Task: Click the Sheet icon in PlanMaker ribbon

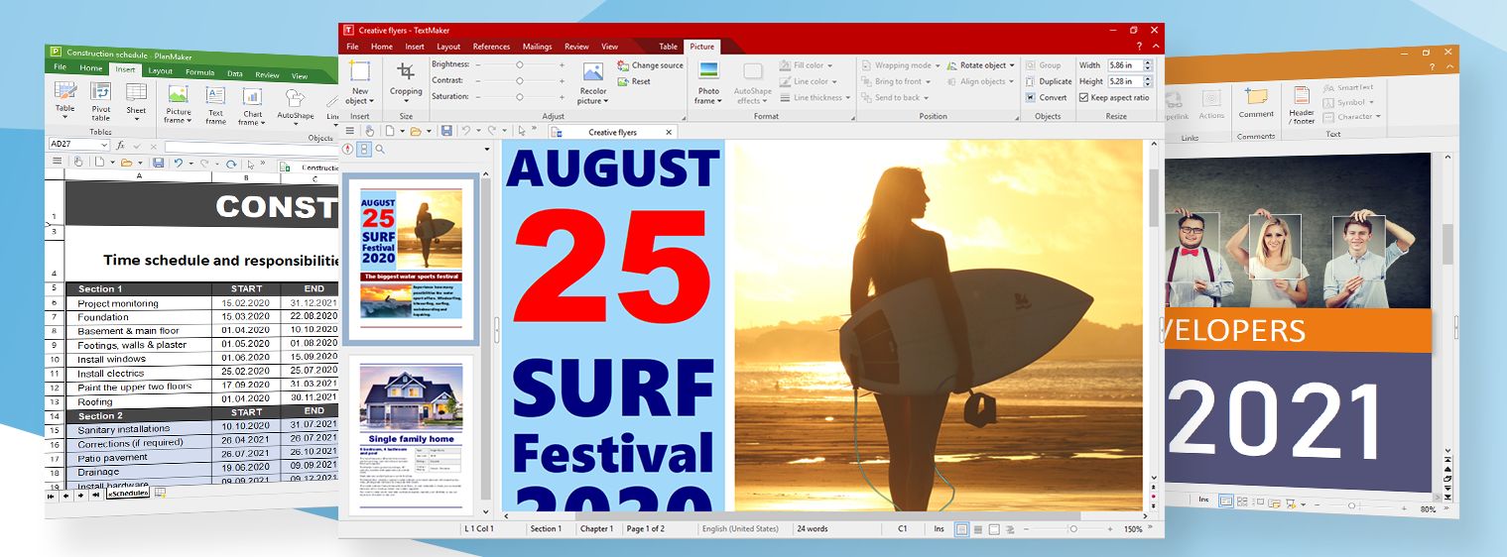Action: tap(136, 93)
